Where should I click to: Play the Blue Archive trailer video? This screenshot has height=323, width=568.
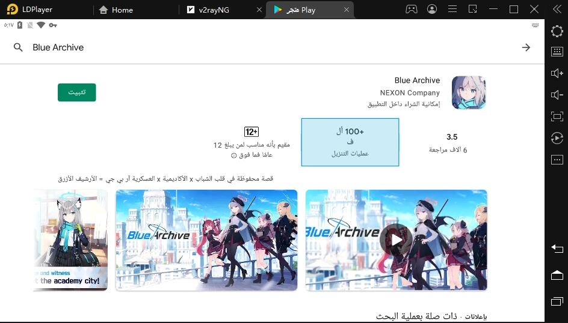[x=397, y=240]
